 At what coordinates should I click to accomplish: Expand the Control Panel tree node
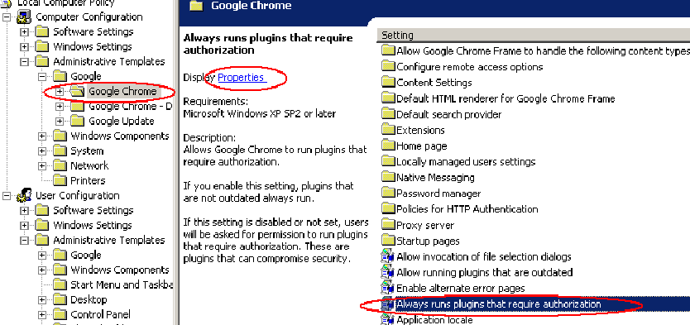coord(42,315)
